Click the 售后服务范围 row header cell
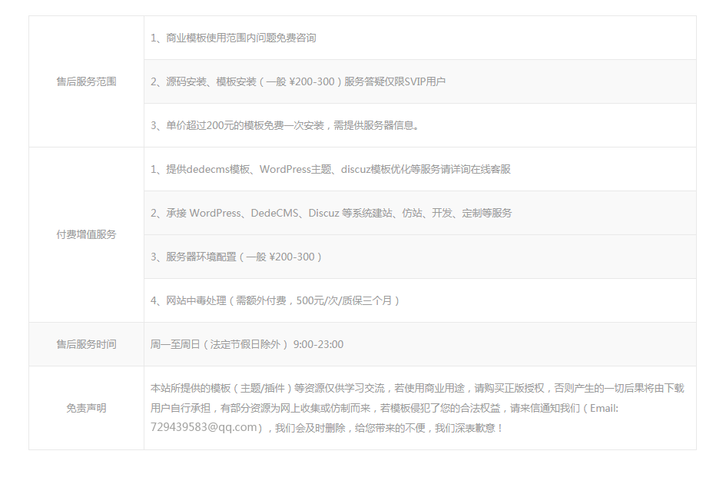The width and height of the screenshot is (726, 484). (x=86, y=81)
